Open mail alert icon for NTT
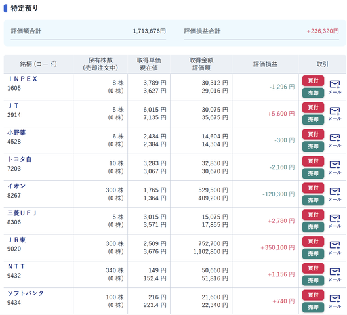Image resolution: width=347 pixels, height=315 pixels. (x=335, y=275)
